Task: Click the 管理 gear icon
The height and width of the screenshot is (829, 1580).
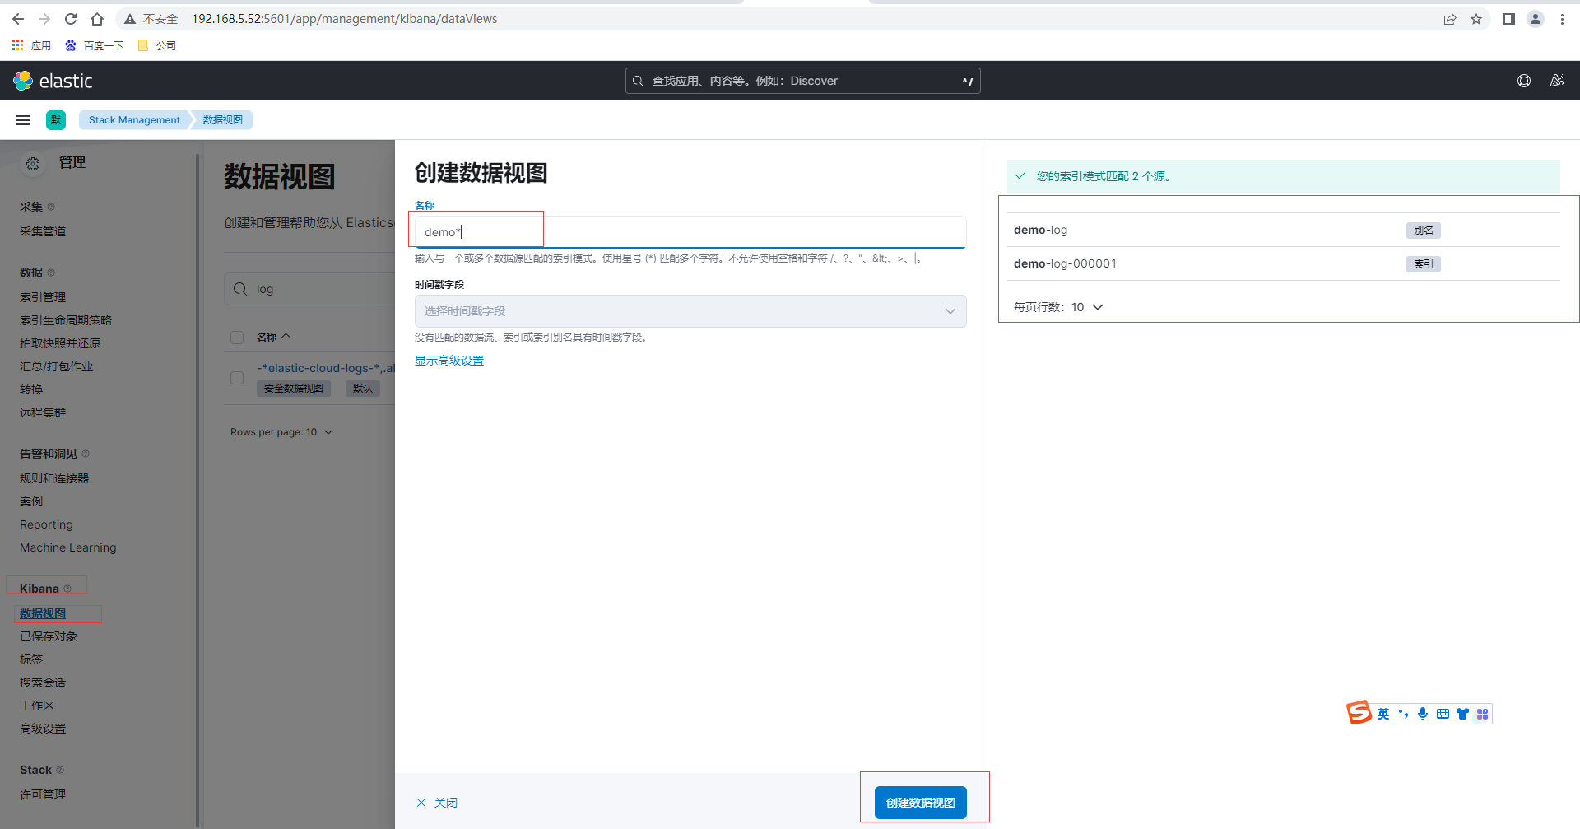Action: [33, 164]
